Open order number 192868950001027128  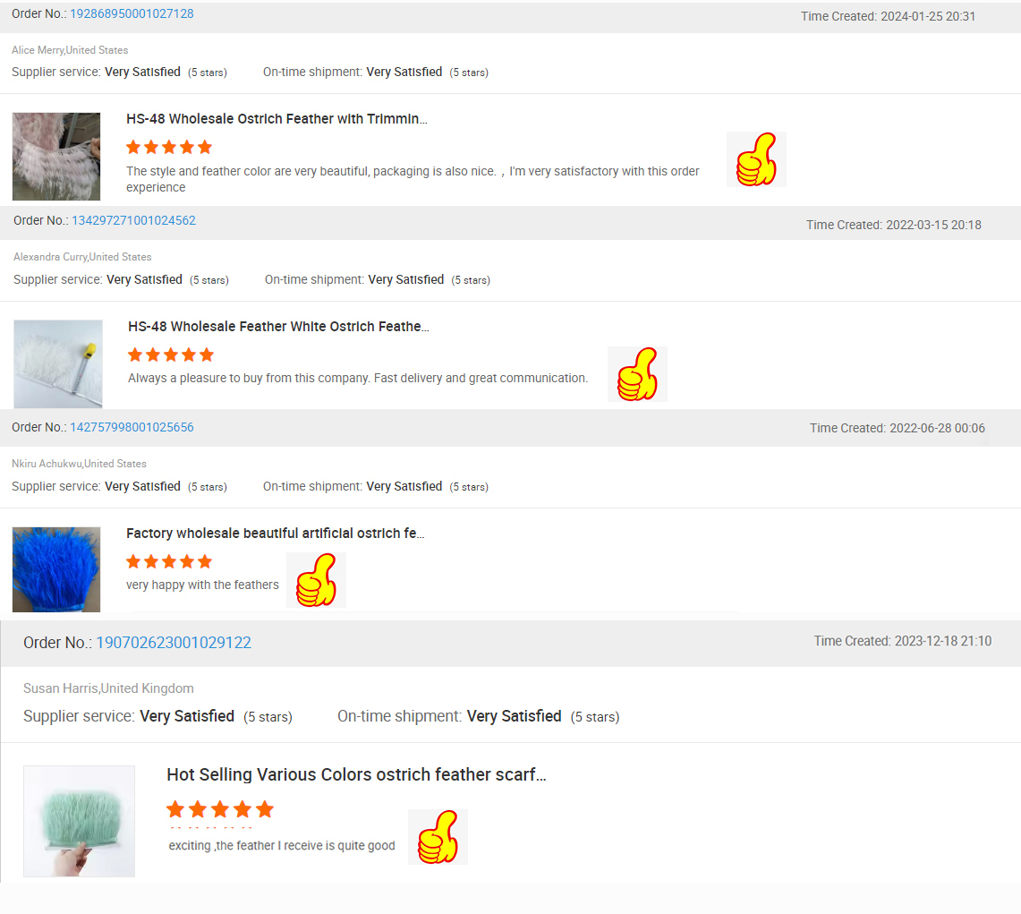click(132, 13)
